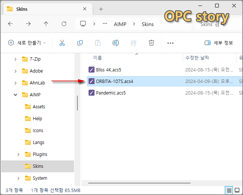Open AIMP in the breadcrumb path

[x=120, y=24]
